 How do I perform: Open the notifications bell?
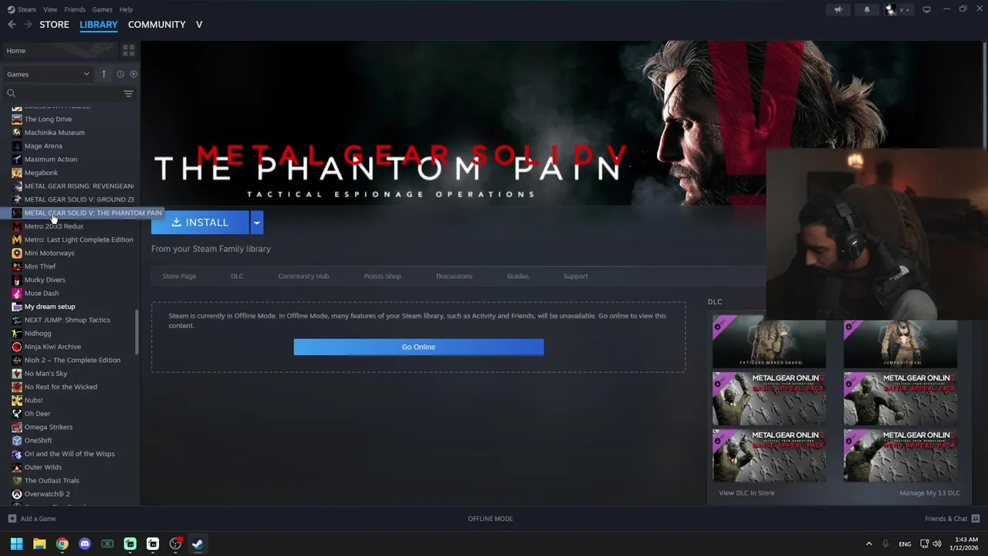click(x=867, y=9)
